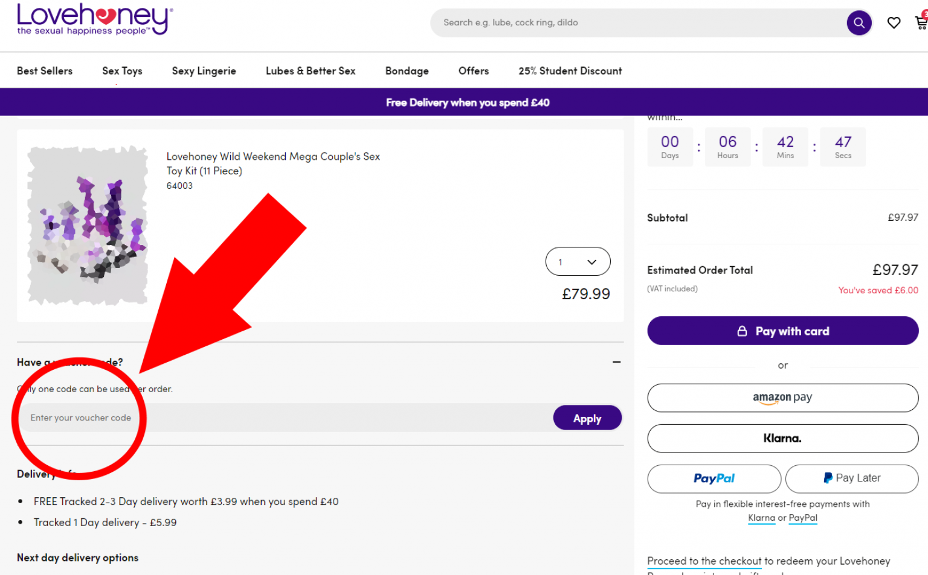This screenshot has height=575, width=928.
Task: Open the Best Sellers menu
Action: click(x=45, y=71)
